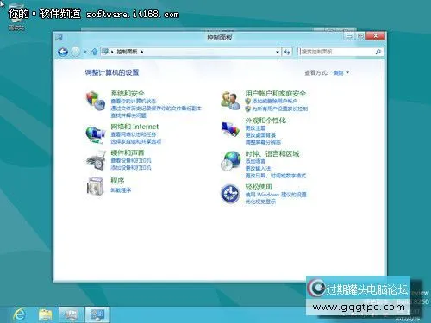Expand the arrow after 控制面板 breadcrumb
The width and height of the screenshot is (431, 323).
coord(142,52)
